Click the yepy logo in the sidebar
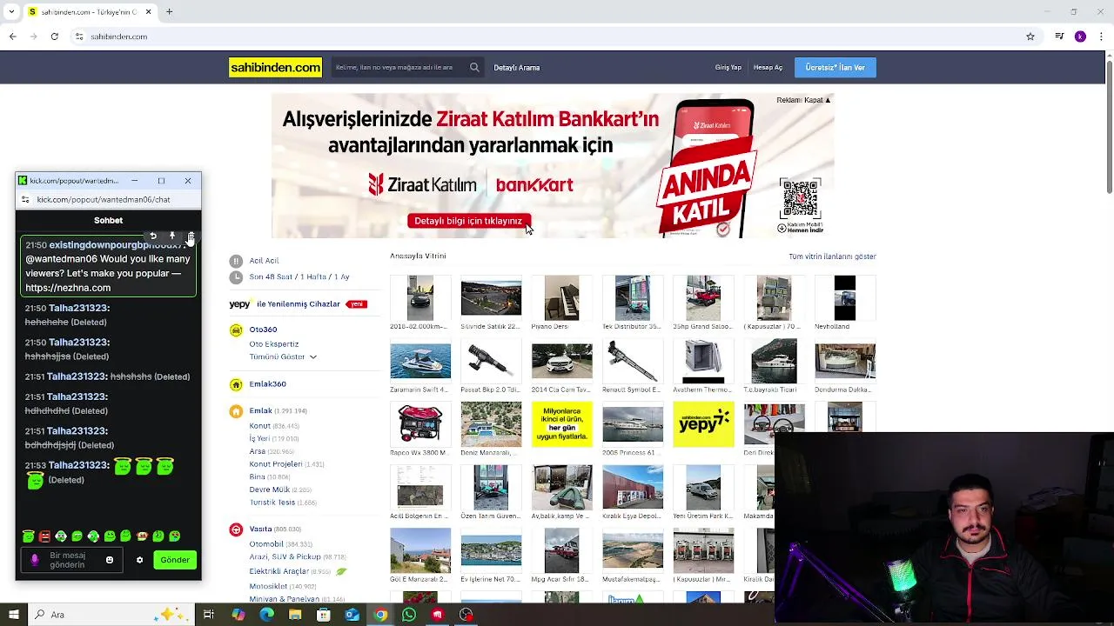1114x626 pixels. pos(240,304)
